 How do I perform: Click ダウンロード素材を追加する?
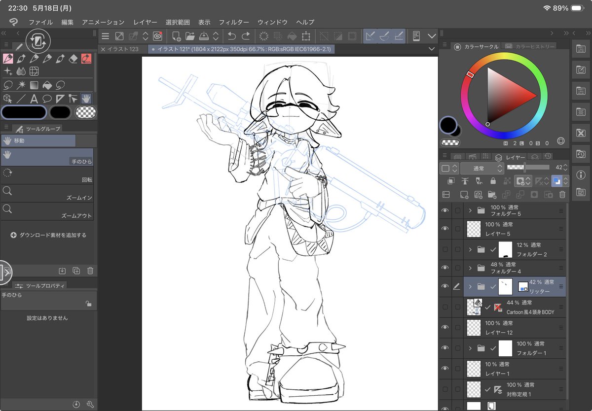pos(48,235)
